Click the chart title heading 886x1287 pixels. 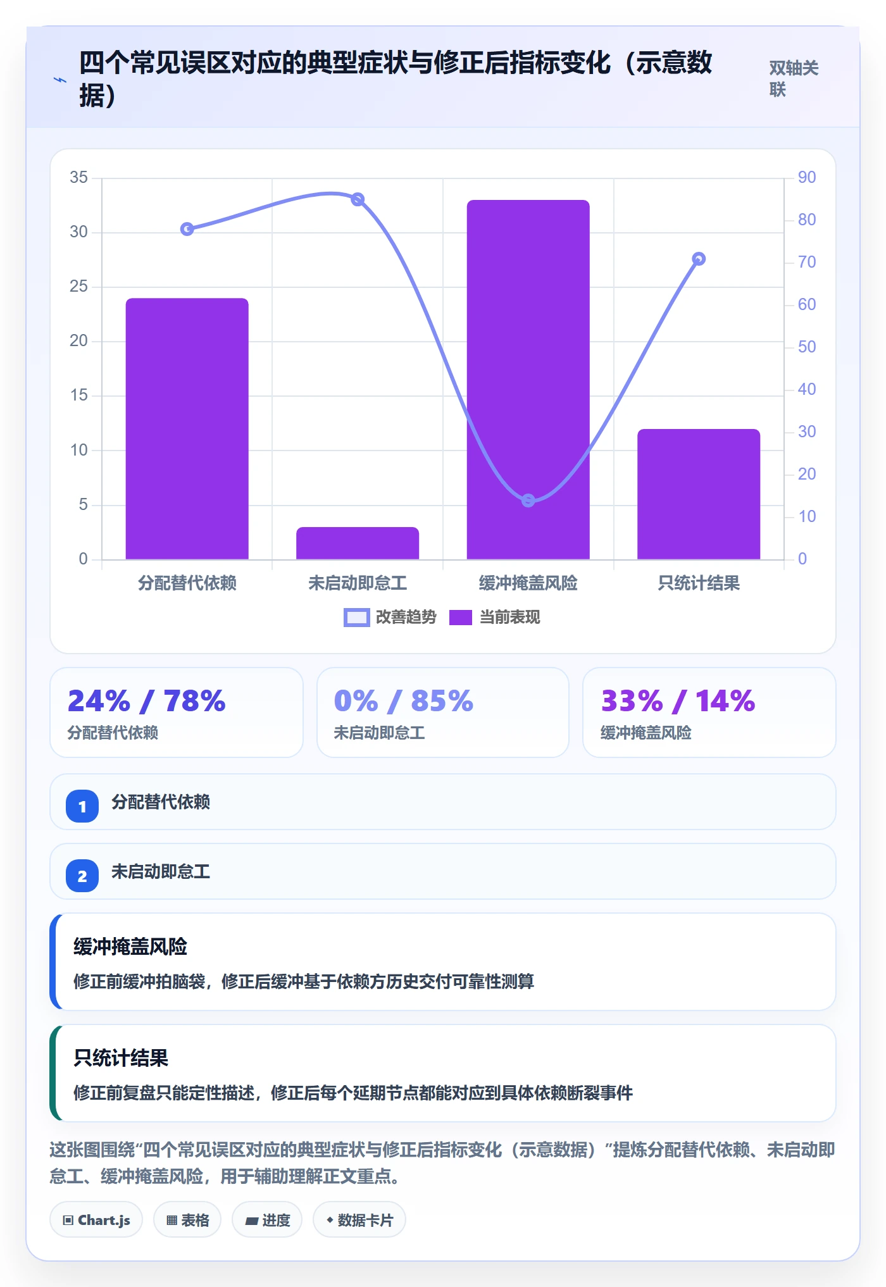(396, 79)
